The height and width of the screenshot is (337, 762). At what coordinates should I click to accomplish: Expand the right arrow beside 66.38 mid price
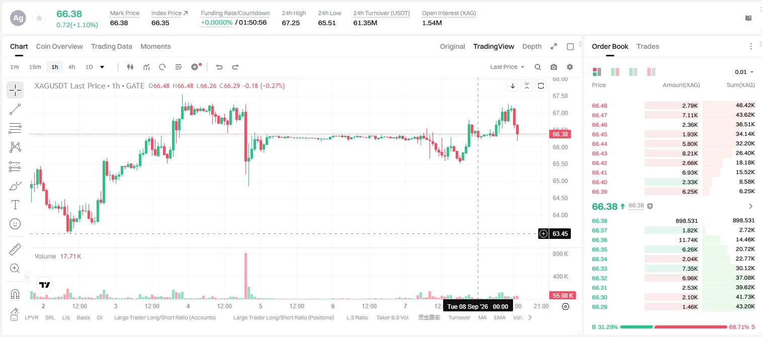751,206
